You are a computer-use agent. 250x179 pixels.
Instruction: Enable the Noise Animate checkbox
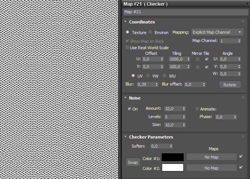pos(197,109)
